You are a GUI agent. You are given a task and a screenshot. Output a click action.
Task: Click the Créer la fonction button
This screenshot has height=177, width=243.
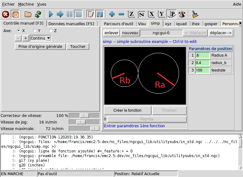(x=127, y=110)
